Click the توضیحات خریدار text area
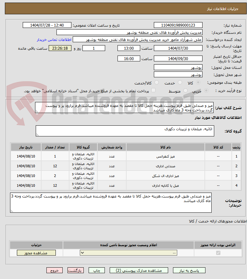This screenshot has height=279, width=247. coord(111,203)
